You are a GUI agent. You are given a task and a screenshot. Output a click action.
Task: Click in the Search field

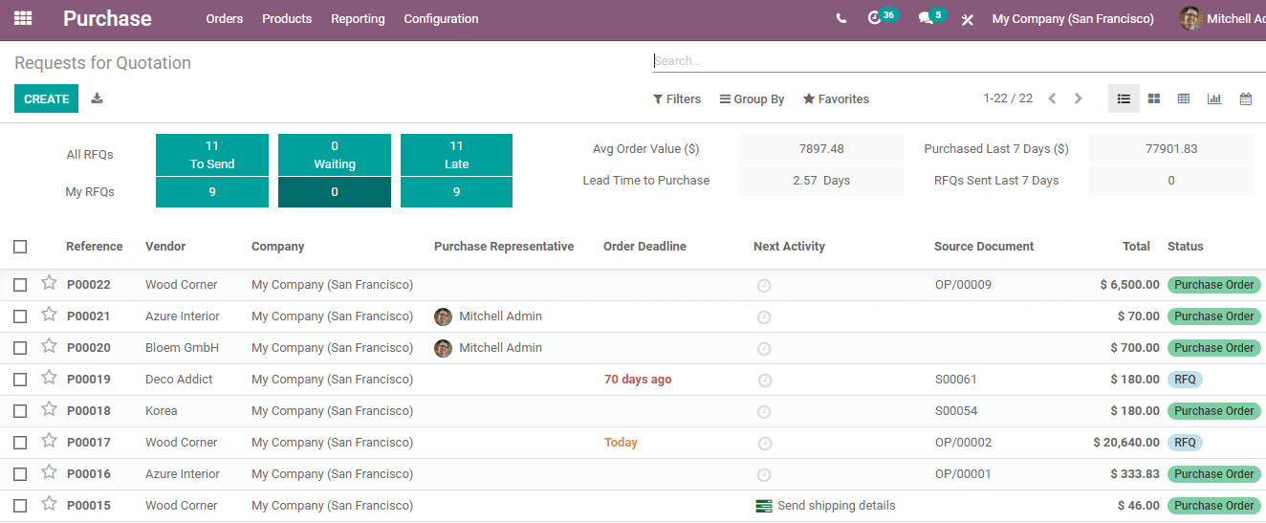[958, 60]
